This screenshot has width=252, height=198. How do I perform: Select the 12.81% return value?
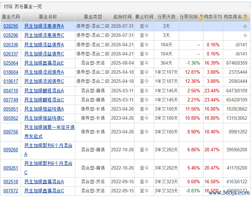(x=193, y=72)
